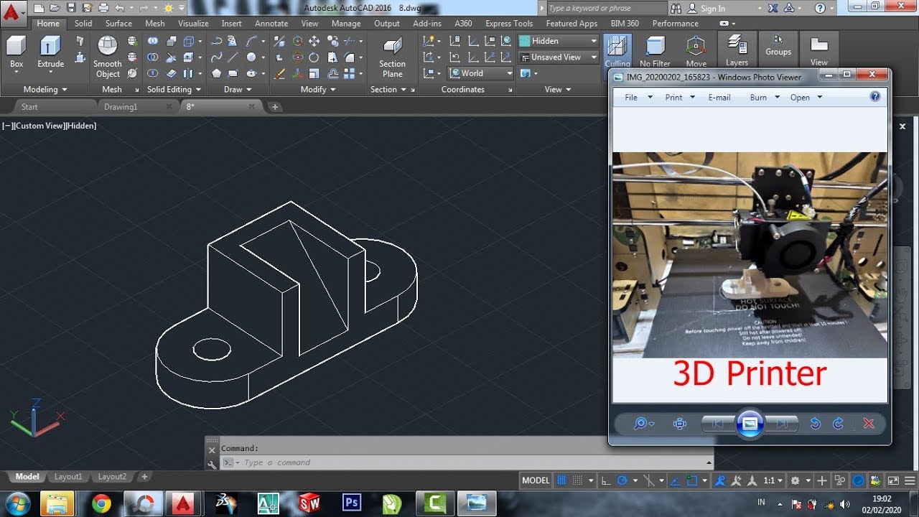Click the Undo arrow in quick access toolbar
Viewport: 919px width, 517px height.
tap(119, 8)
